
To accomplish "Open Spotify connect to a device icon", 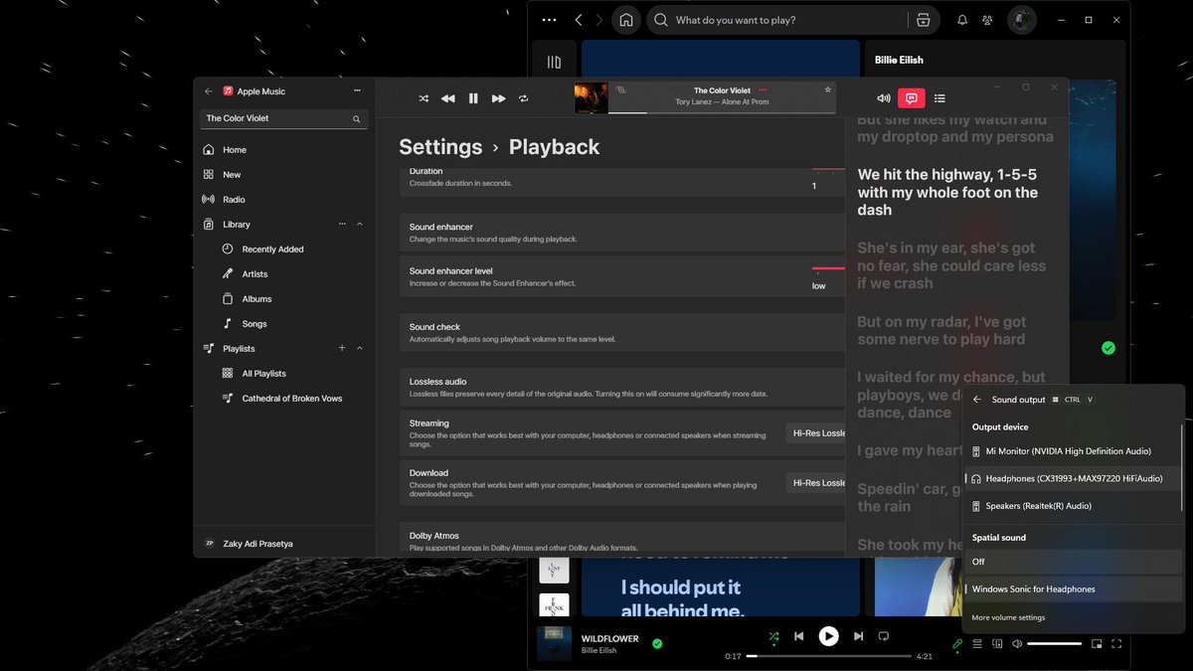I will [997, 644].
